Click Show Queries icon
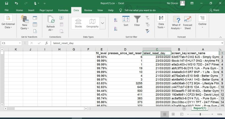 pyautogui.click(x=35, y=18)
